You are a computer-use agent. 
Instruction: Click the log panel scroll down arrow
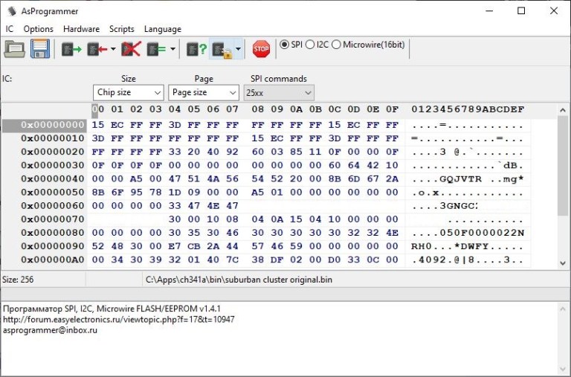coord(563,369)
